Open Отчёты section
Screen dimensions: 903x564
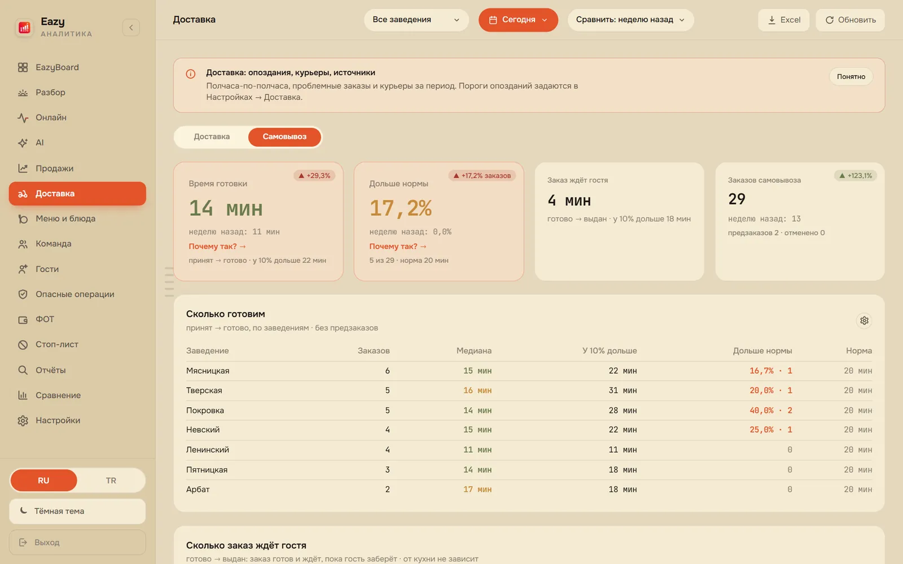(x=77, y=370)
